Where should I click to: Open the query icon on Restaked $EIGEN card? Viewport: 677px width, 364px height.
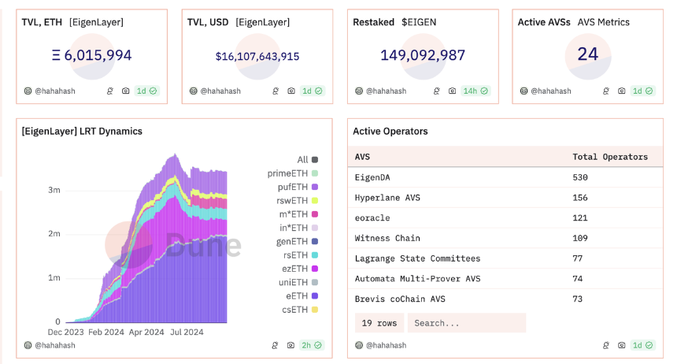(x=437, y=91)
